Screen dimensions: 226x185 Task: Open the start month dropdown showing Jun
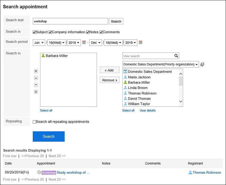point(39,43)
